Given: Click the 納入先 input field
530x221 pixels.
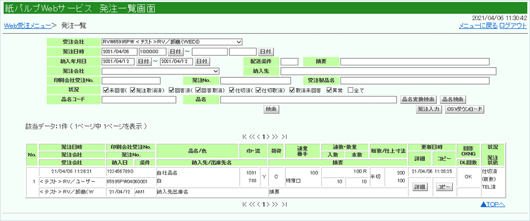Looking at the screenshot, I should [389, 71].
